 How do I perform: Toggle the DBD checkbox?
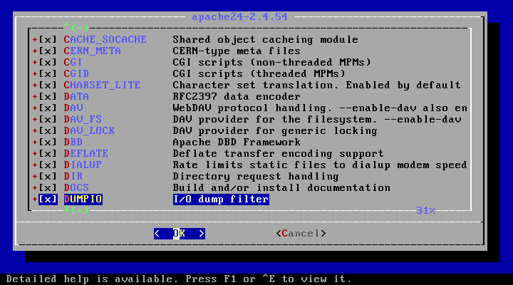[x=48, y=142]
